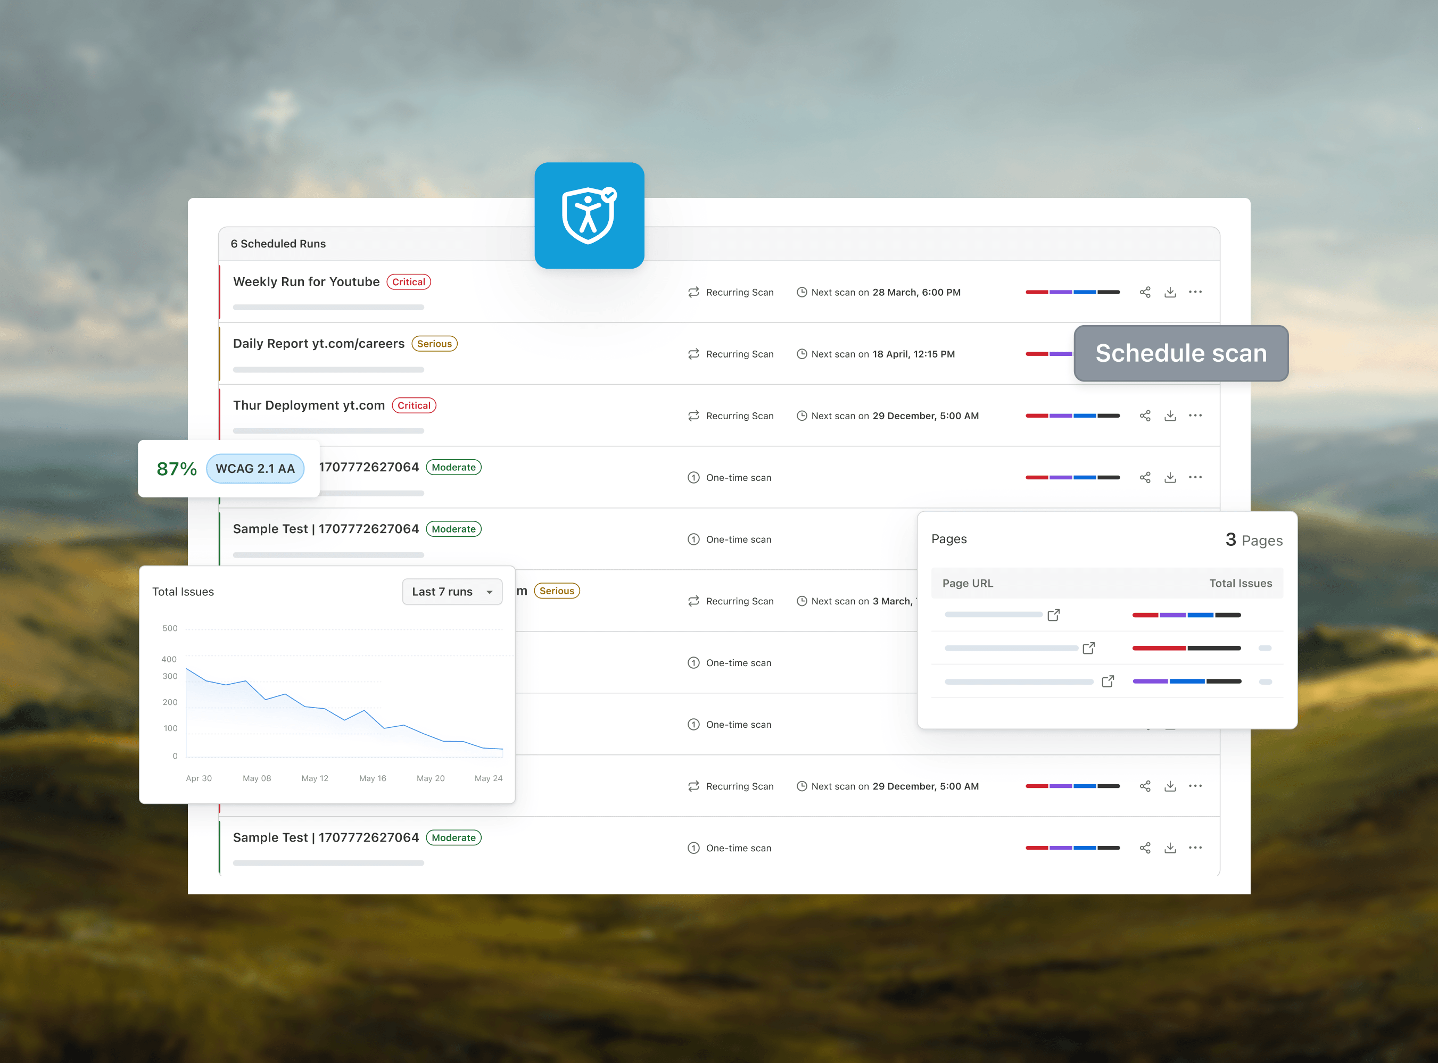The height and width of the screenshot is (1063, 1438).
Task: Click the issue severity bar for Thur Deployment yt.com
Action: [1072, 416]
